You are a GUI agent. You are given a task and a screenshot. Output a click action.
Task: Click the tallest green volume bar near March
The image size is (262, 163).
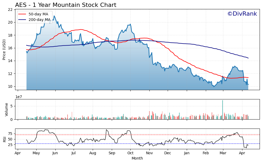tap(223, 110)
